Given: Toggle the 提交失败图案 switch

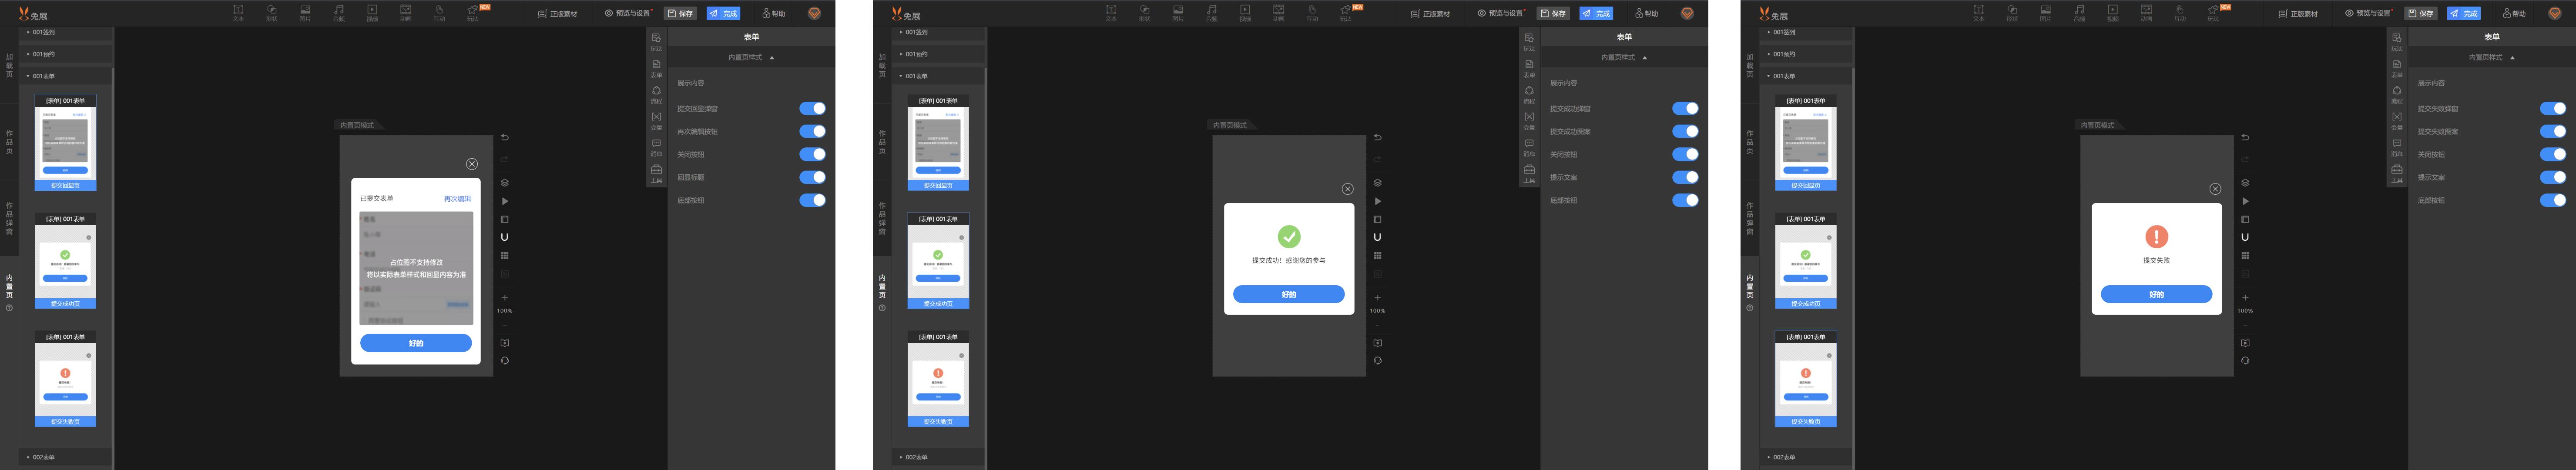Looking at the screenshot, I should [2553, 131].
